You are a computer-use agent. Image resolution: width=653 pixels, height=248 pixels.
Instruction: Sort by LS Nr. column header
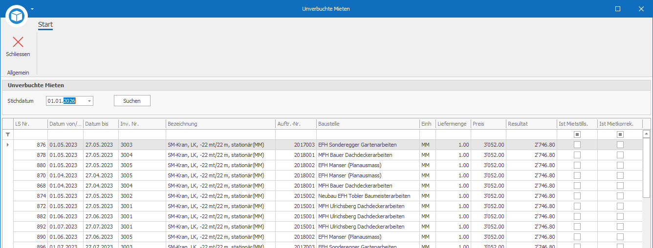(x=30, y=124)
